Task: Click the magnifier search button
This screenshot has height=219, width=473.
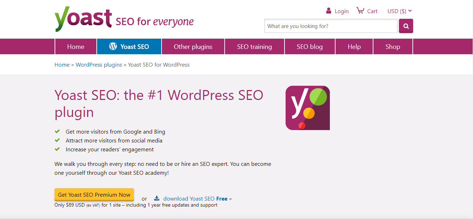Action: coord(406,26)
